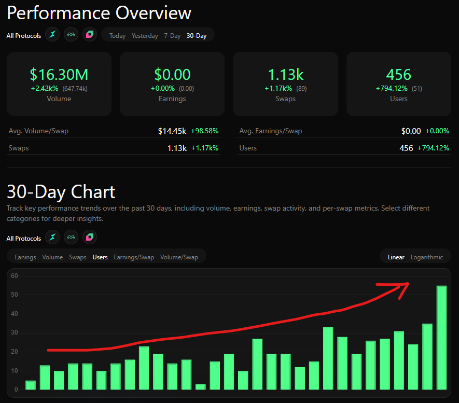Select Maya wave icon in Performance Overview

[x=71, y=35]
